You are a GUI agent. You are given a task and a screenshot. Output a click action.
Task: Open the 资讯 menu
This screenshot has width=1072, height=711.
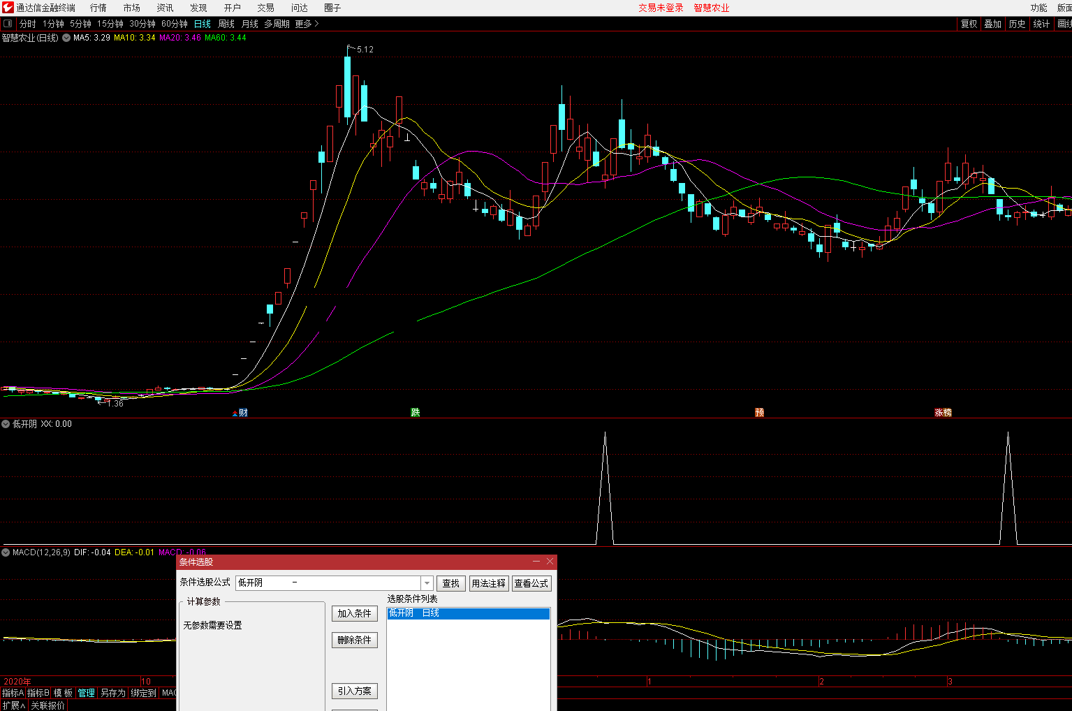click(166, 8)
